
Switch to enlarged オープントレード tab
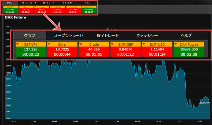(x=68, y=36)
